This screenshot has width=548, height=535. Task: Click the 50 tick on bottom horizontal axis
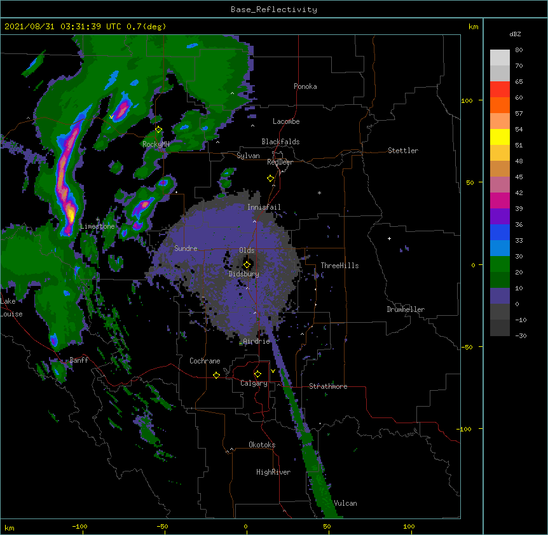pyautogui.click(x=327, y=526)
